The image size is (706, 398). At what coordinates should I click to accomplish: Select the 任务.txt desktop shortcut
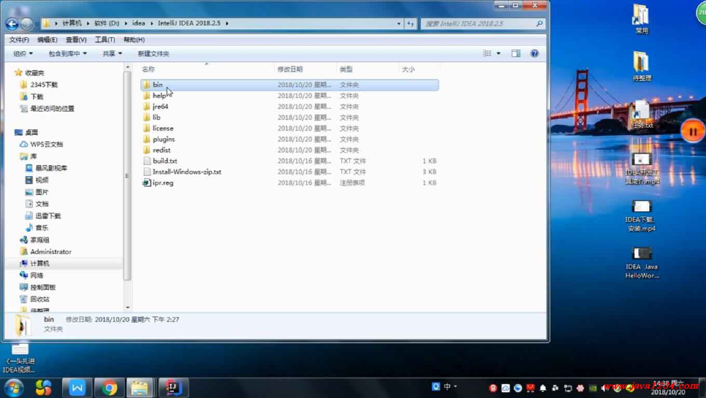pos(642,115)
